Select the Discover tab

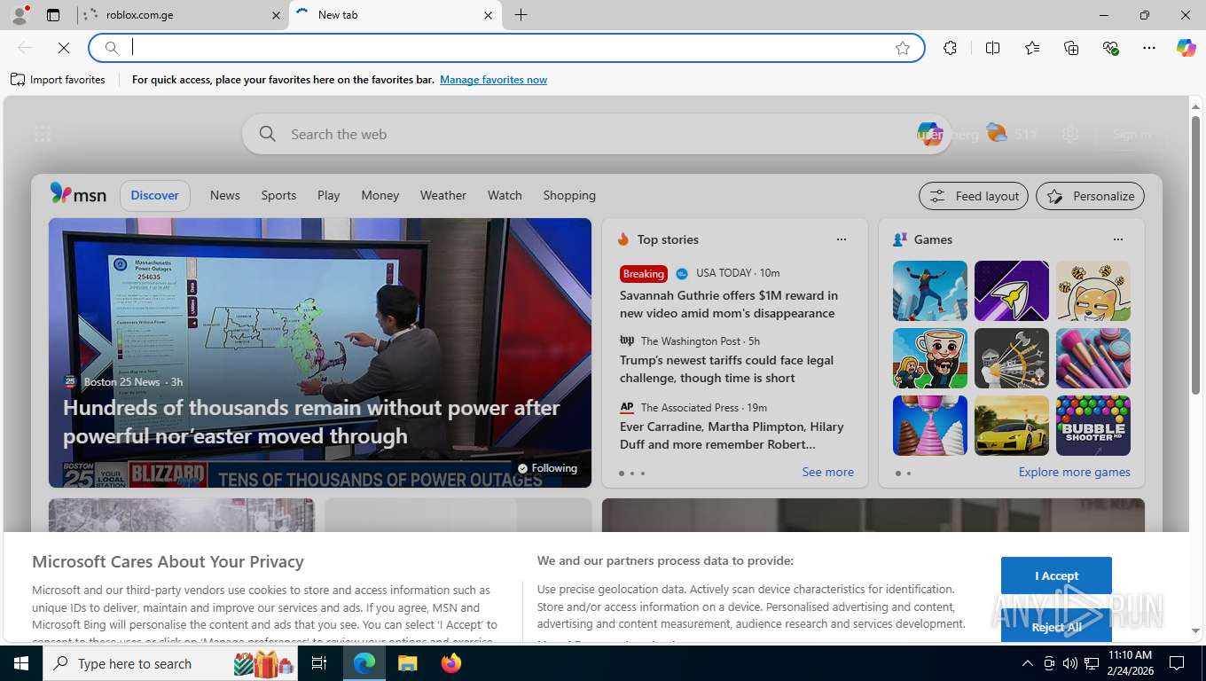(155, 195)
